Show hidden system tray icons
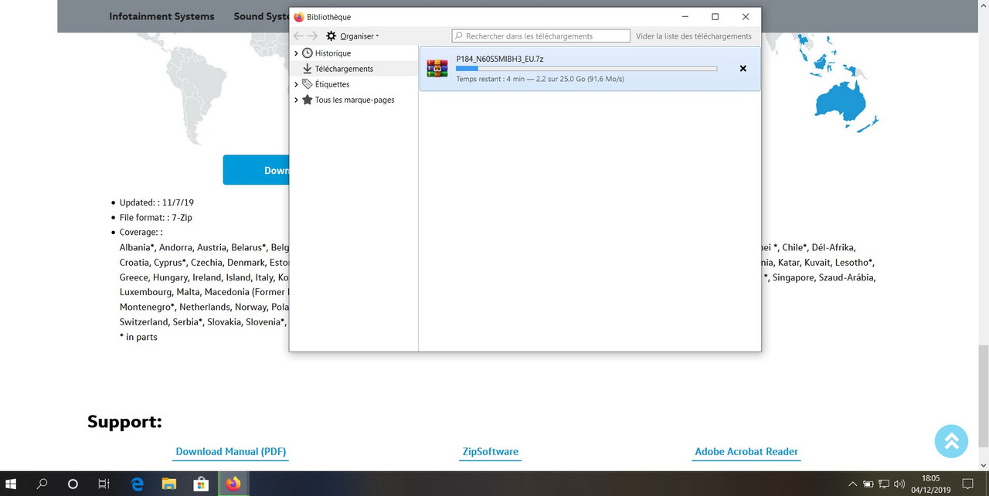Screen dimensions: 989x496 point(852,484)
